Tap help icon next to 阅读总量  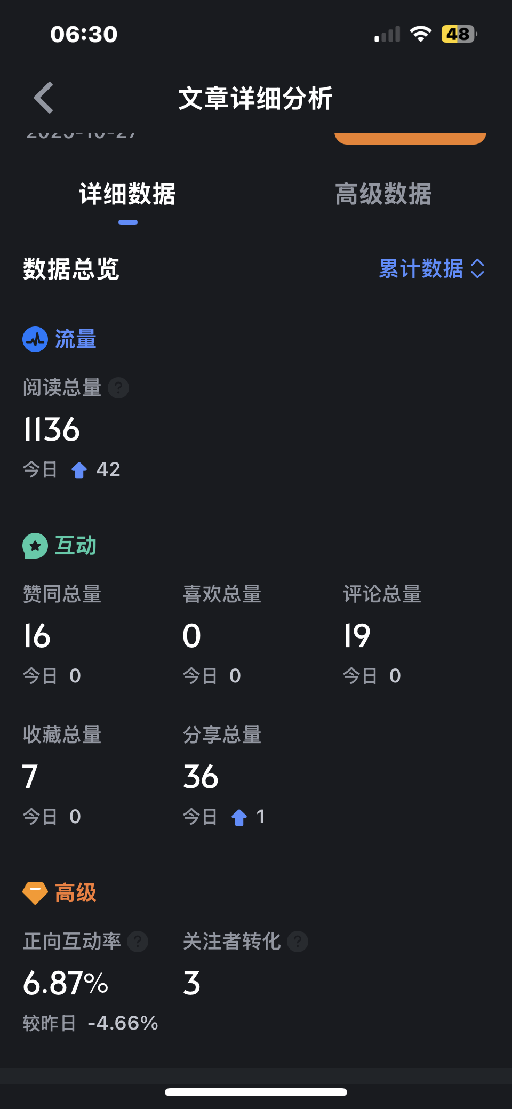point(118,388)
